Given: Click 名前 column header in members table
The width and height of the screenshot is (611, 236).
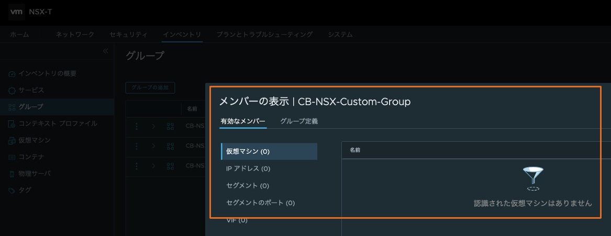Looking at the screenshot, I should [355, 150].
